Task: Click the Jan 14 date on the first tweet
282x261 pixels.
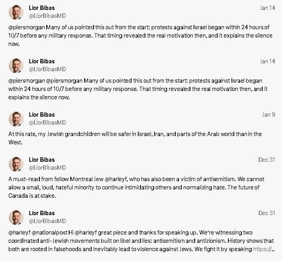Action: point(267,8)
